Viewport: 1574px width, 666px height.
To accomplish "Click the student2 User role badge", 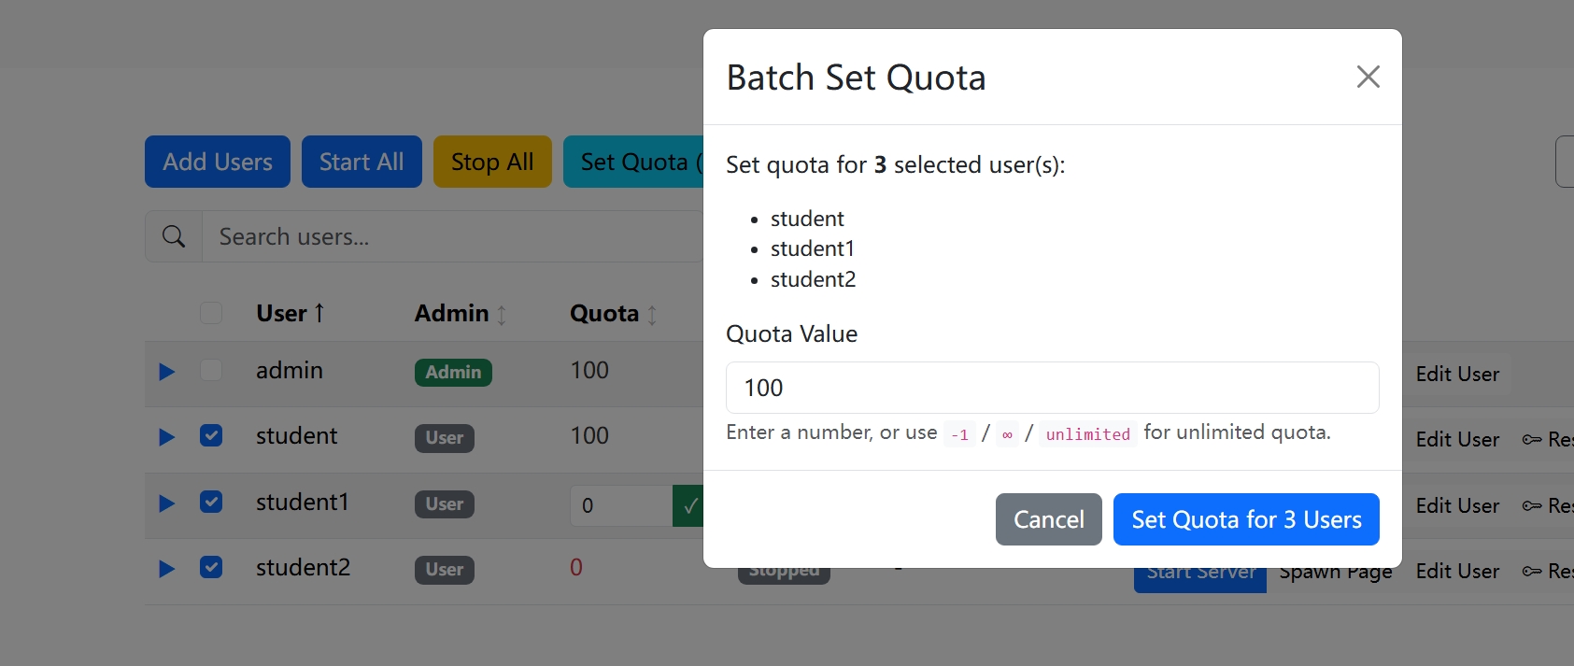I will [445, 570].
